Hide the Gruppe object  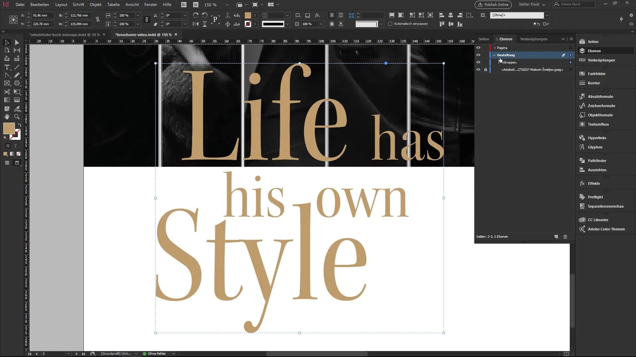point(478,62)
